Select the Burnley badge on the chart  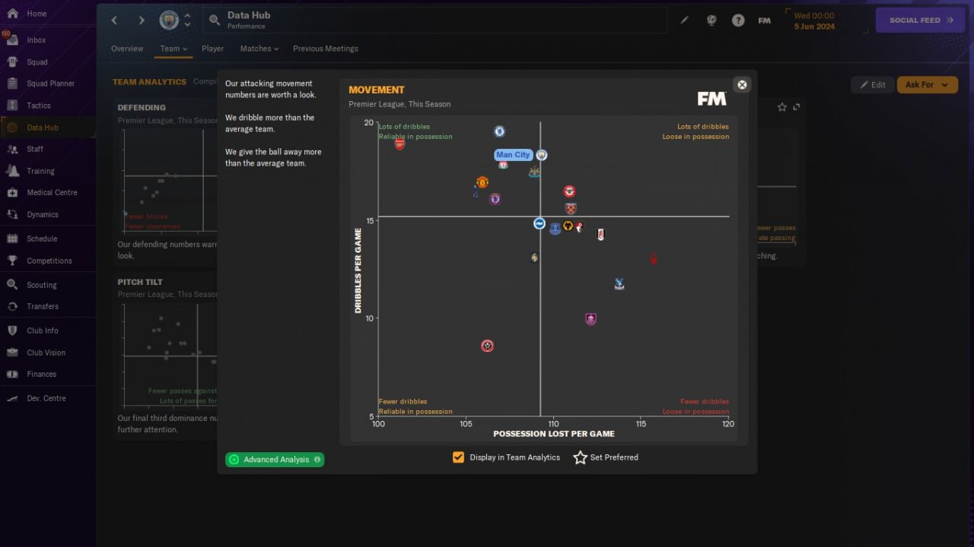[590, 319]
